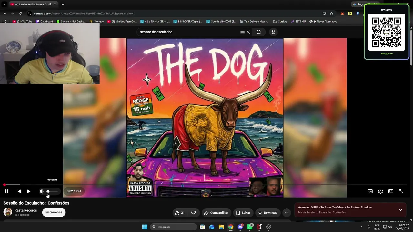Start voice search with the microphone
The height and width of the screenshot is (232, 413).
click(x=273, y=32)
